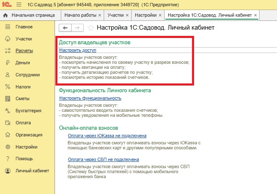This screenshot has height=194, width=277.
Task: Click the line получить детализацию расчетов по участку
Action: coord(106,73)
